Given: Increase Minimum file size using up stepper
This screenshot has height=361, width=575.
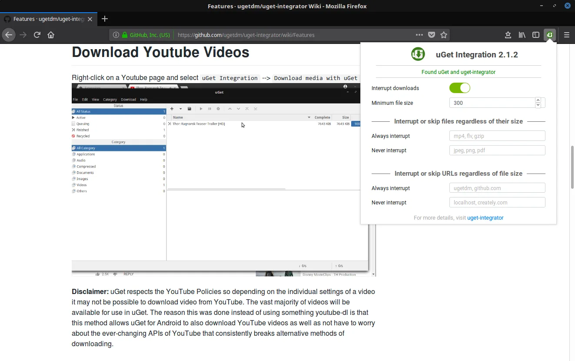Looking at the screenshot, I should [538, 100].
